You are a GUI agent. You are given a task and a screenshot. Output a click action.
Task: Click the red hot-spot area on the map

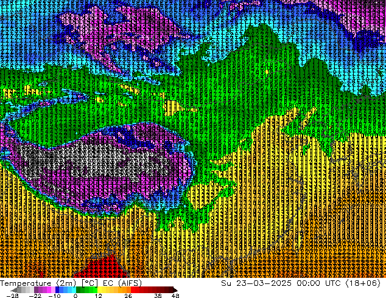[104, 268]
